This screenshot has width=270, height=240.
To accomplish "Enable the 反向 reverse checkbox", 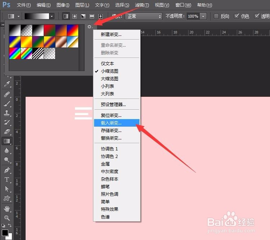I will pos(216,16).
